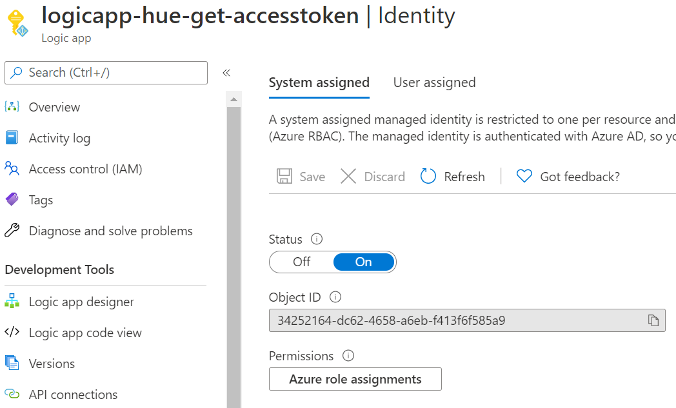This screenshot has width=676, height=408.
Task: Click the Status info icon
Action: click(317, 239)
